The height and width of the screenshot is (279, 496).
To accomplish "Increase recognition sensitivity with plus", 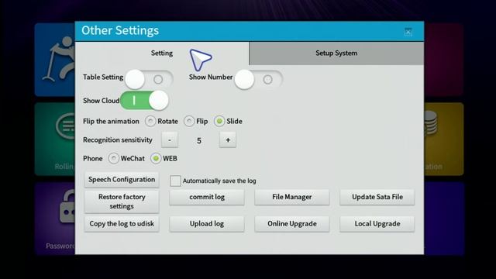I will click(228, 139).
